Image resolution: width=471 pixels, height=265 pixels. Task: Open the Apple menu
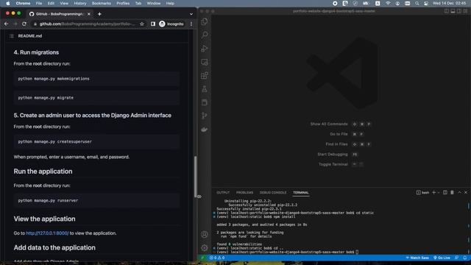[x=8, y=3]
